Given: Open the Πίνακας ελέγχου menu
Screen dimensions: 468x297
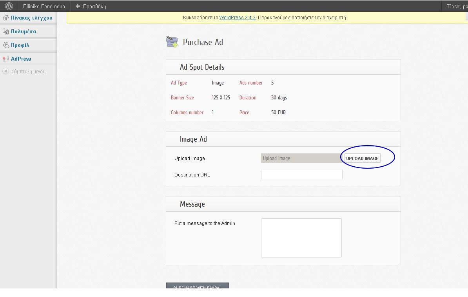Looking at the screenshot, I should pyautogui.click(x=31, y=18).
